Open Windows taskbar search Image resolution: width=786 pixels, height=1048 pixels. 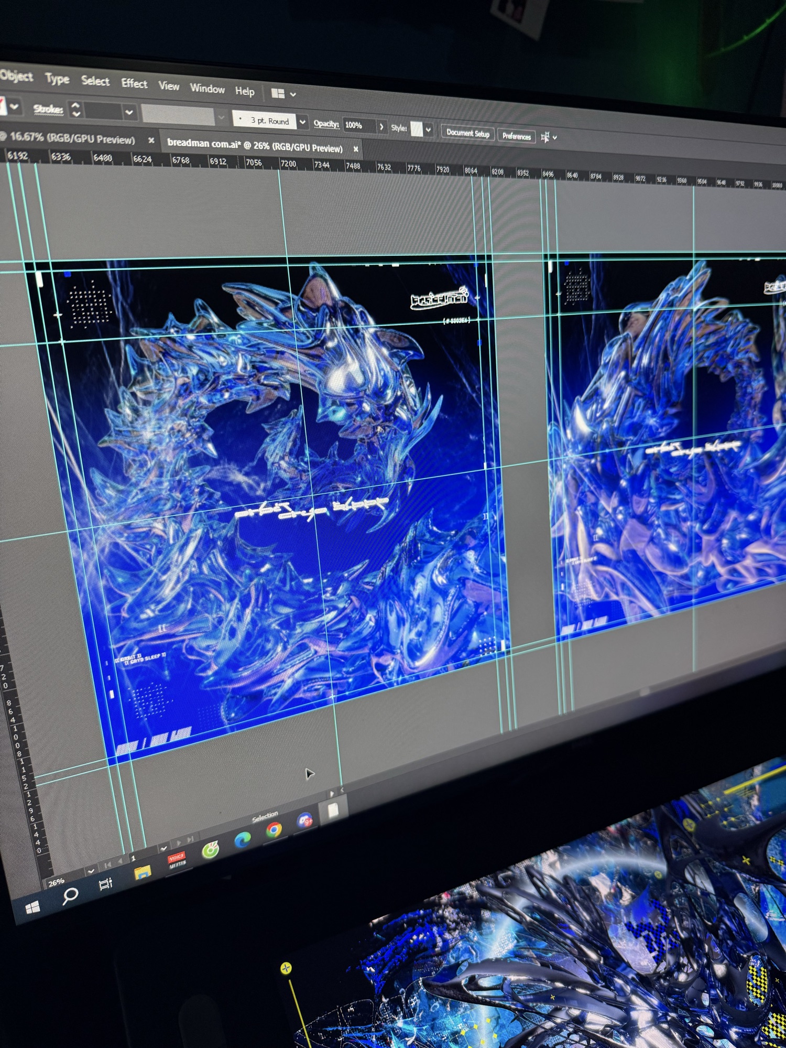(x=70, y=895)
